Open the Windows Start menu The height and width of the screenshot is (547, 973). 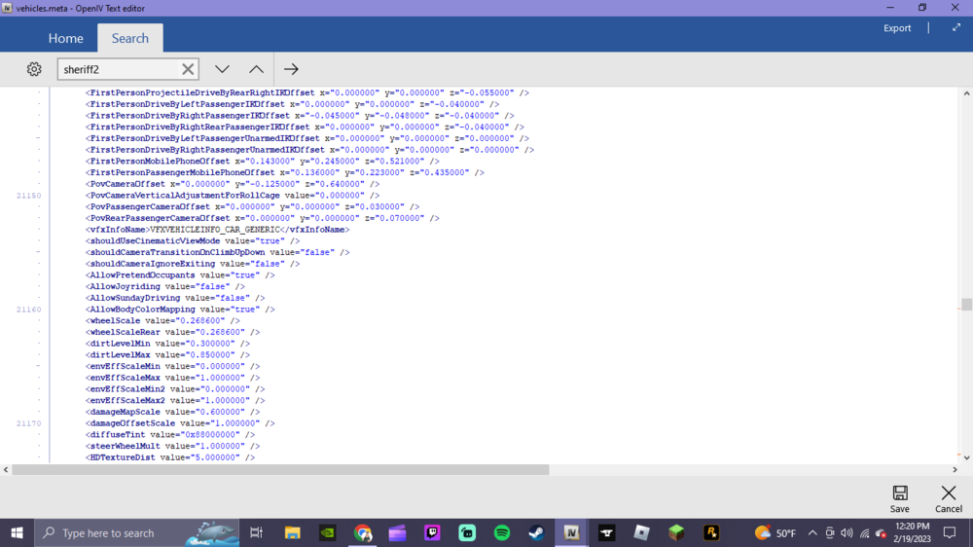(x=17, y=532)
